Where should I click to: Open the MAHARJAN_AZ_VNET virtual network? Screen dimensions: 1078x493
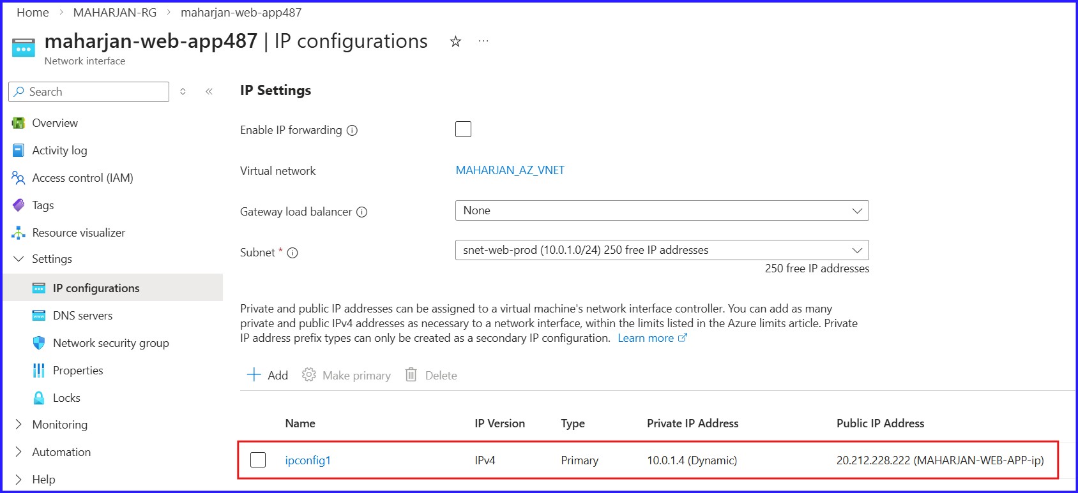click(x=509, y=170)
